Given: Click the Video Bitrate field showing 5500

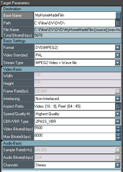Looking at the screenshot, I should coord(75,129).
